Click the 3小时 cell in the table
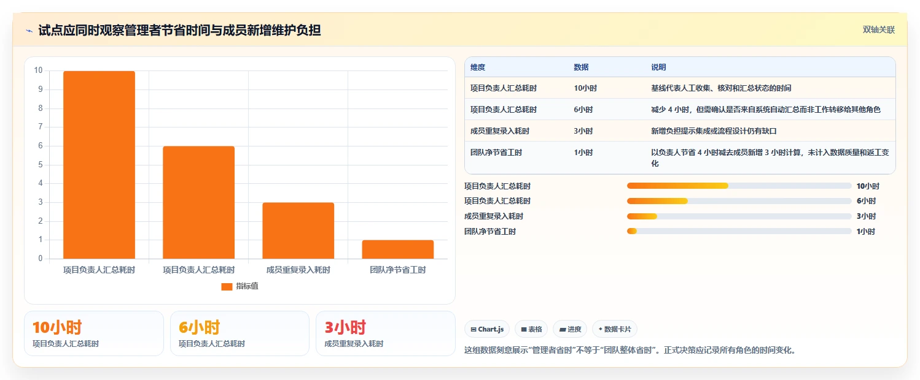The image size is (920, 380). [x=583, y=131]
